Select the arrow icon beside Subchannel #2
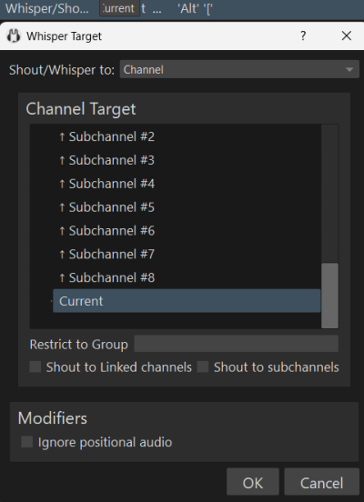The image size is (364, 502). point(62,137)
